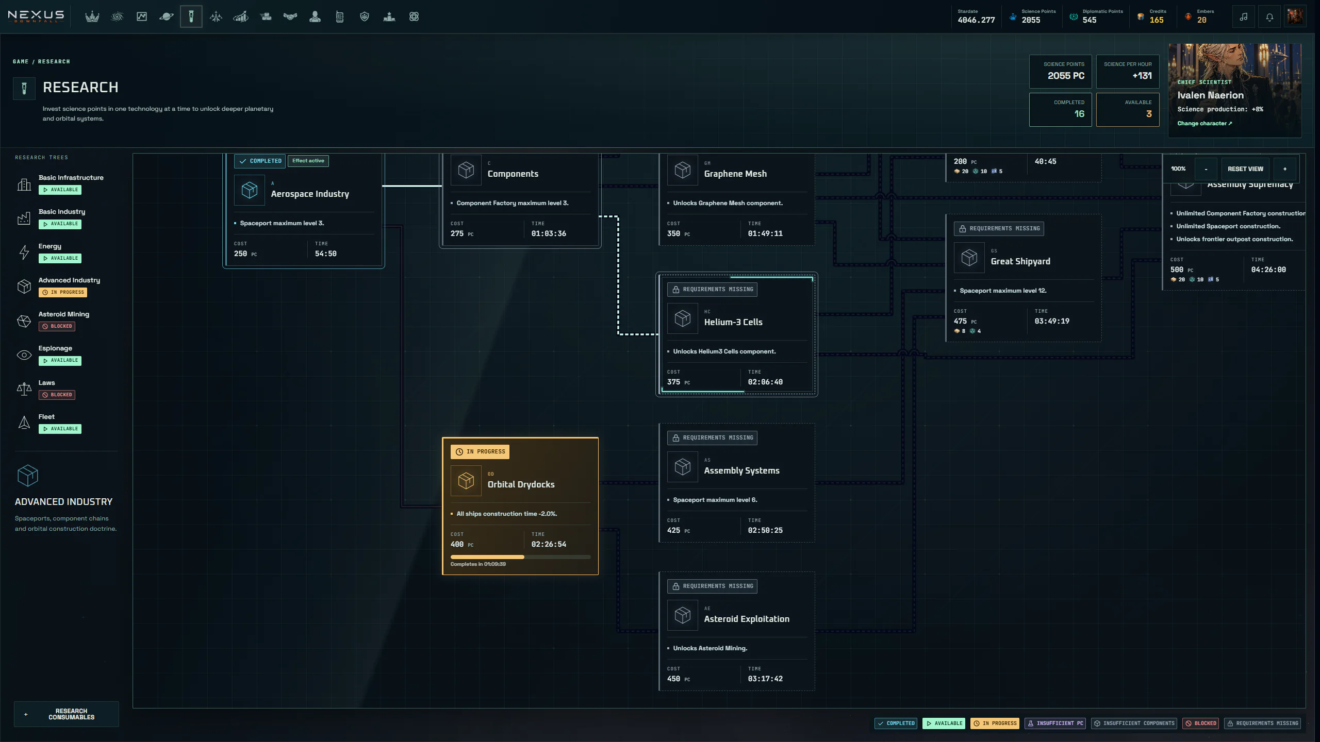This screenshot has height=742, width=1320.
Task: Click the Reset View button
Action: (1245, 169)
